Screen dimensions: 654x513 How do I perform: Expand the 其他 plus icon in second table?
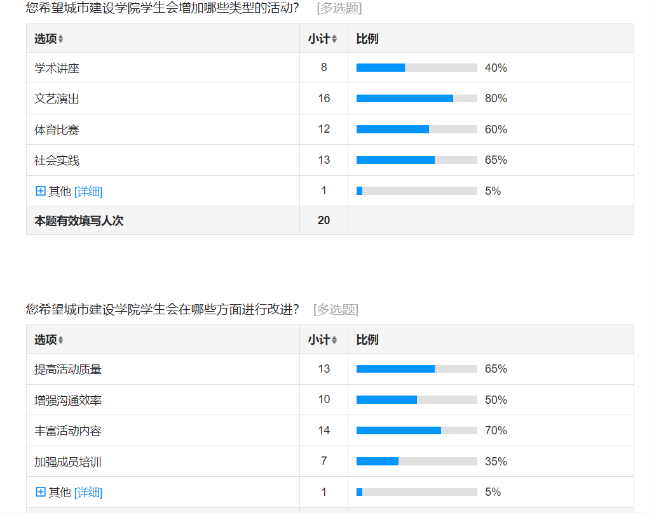[41, 492]
